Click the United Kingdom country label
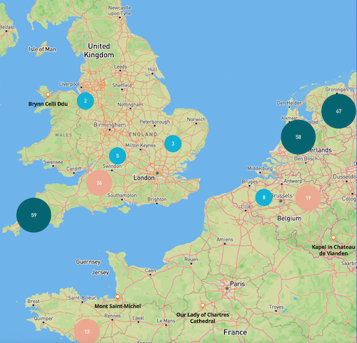Image resolution: width=357 pixels, height=343 pixels. tap(99, 51)
